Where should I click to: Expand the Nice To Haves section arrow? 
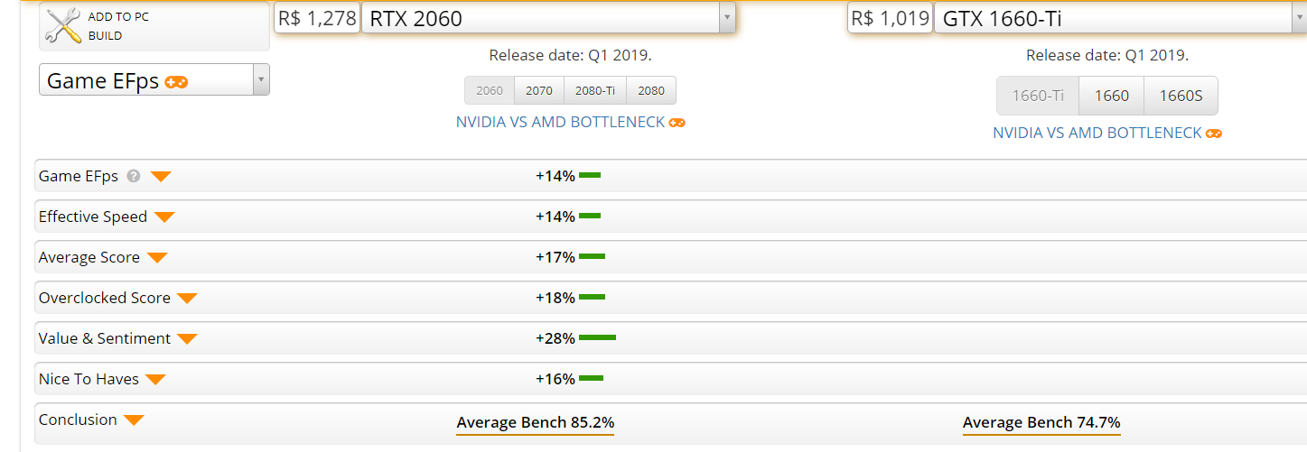point(155,380)
